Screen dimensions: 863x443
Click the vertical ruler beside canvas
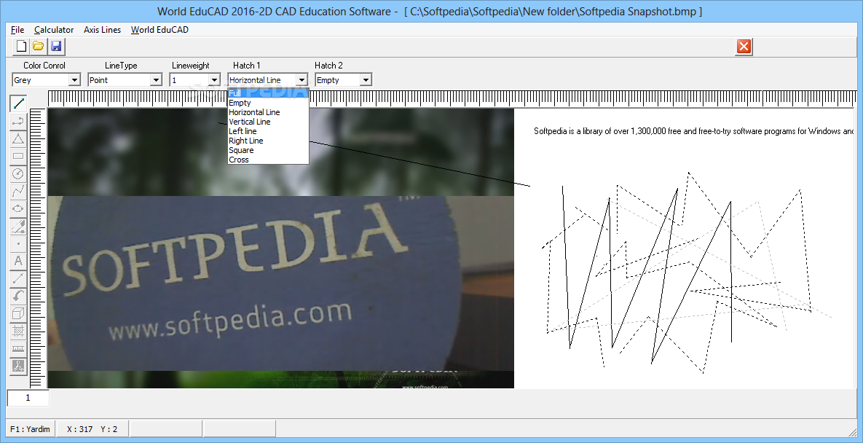(37, 248)
